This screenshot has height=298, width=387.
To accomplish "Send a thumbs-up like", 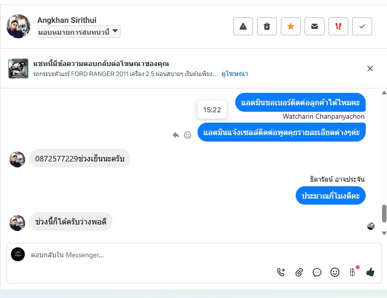I will tap(370, 272).
